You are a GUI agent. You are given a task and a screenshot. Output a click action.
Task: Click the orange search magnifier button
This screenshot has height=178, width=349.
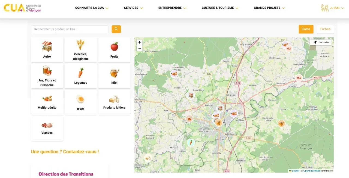pyautogui.click(x=116, y=29)
